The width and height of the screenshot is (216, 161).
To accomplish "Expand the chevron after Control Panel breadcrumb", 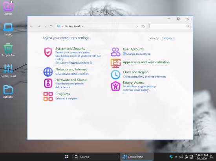I will tap(82, 26).
